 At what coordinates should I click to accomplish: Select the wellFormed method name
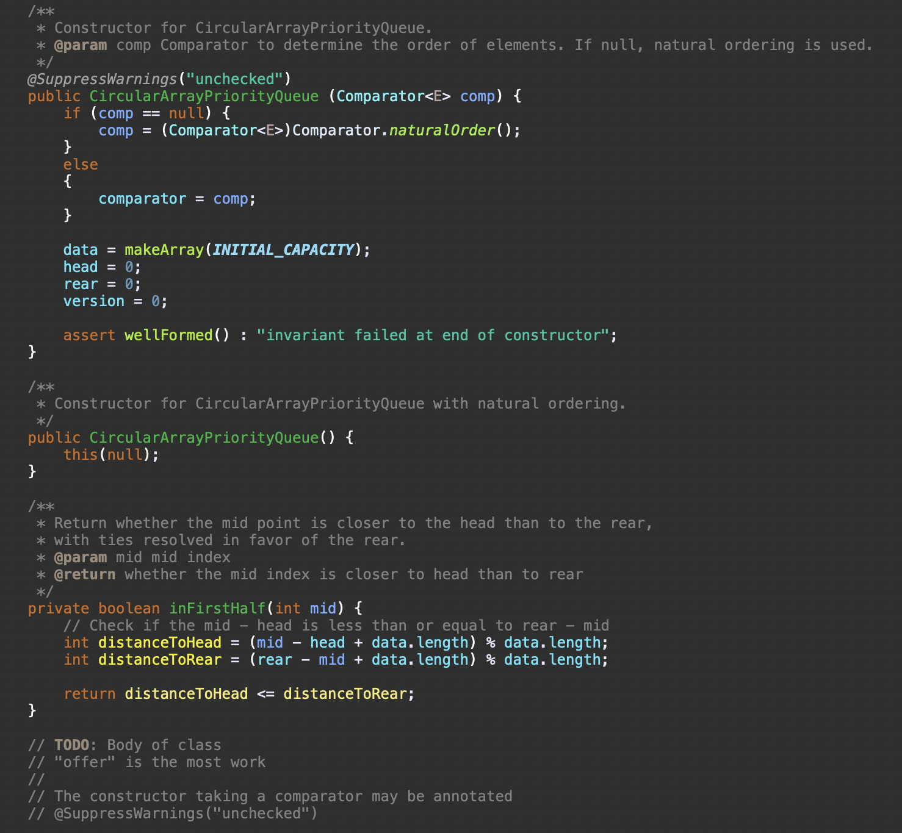point(168,335)
